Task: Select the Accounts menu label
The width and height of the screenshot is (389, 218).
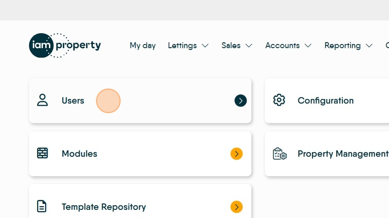Action: pyautogui.click(x=282, y=45)
